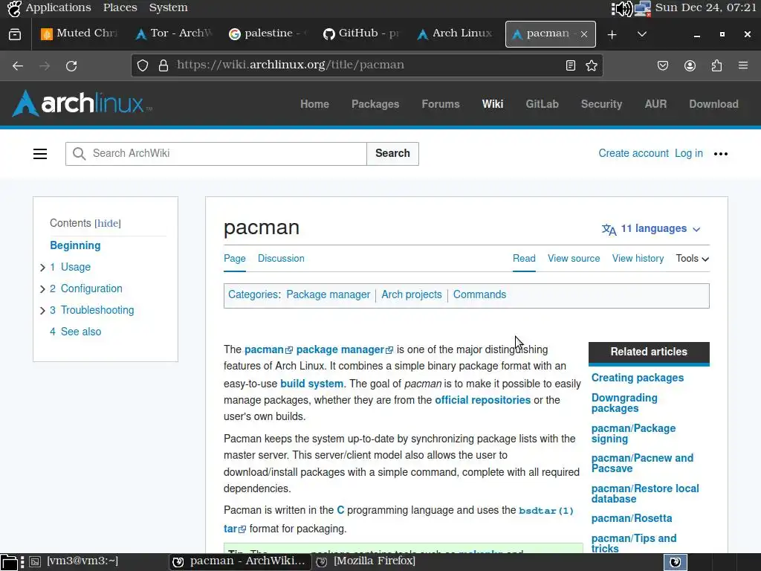Image resolution: width=761 pixels, height=571 pixels.
Task: Click the network connection icon in system tray
Action: (642, 8)
